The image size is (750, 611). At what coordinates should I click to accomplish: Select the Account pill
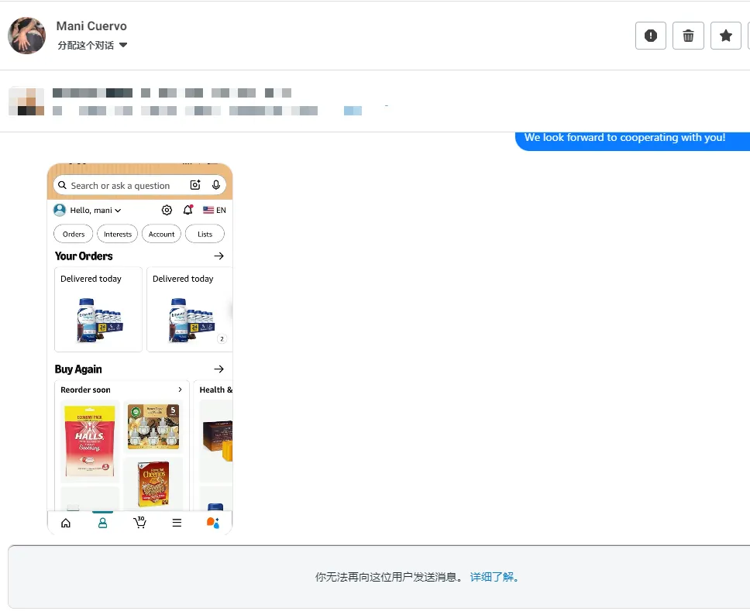(162, 235)
